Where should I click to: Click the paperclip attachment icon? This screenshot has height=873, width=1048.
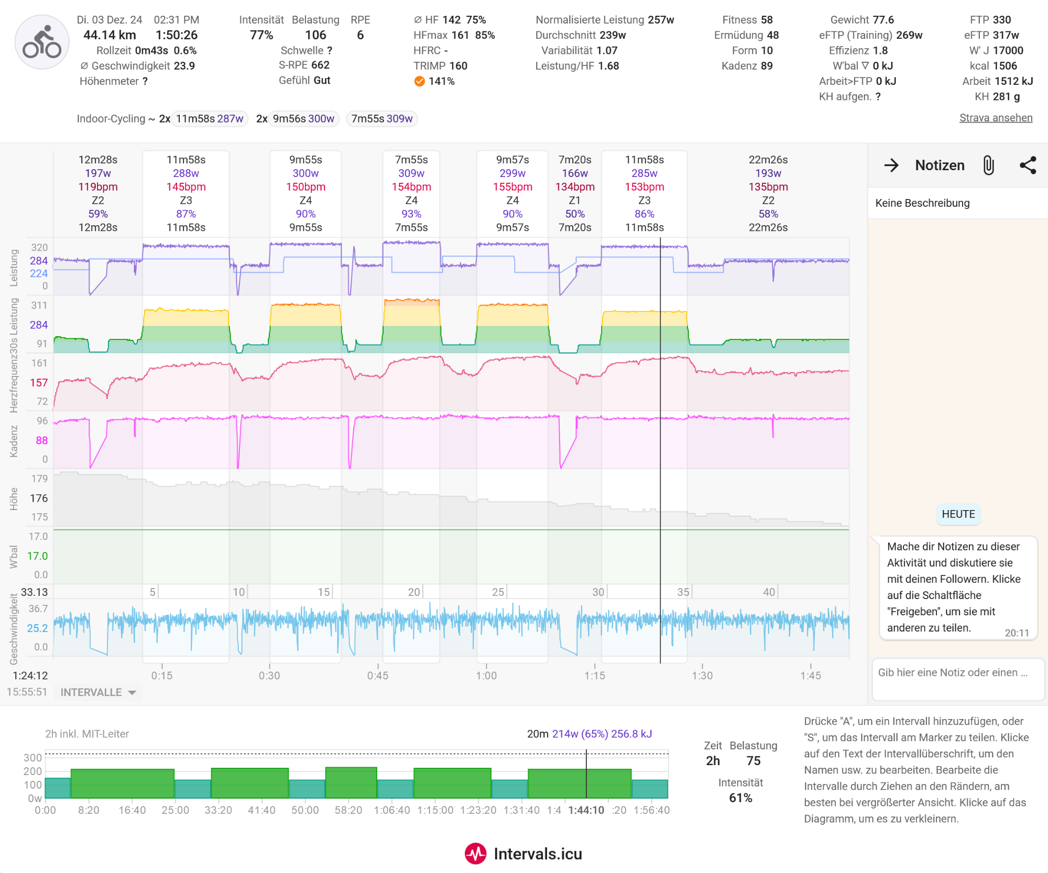click(988, 165)
